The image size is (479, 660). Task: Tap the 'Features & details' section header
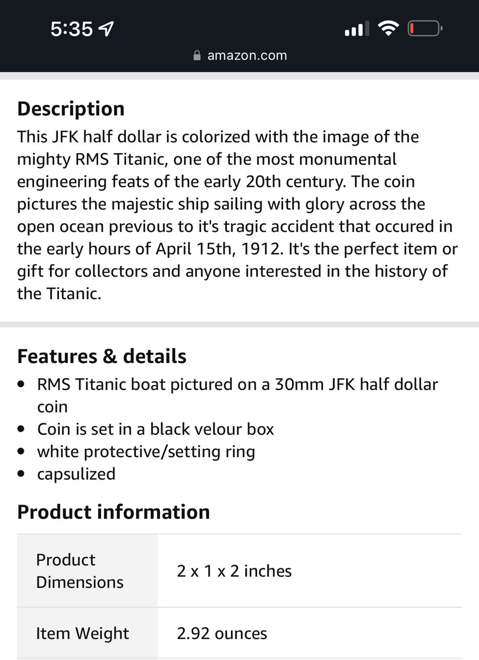(x=102, y=356)
